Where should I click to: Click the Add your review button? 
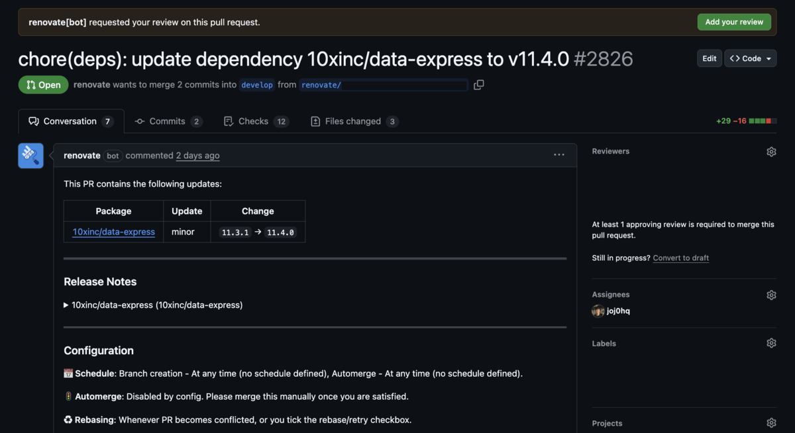(x=734, y=22)
